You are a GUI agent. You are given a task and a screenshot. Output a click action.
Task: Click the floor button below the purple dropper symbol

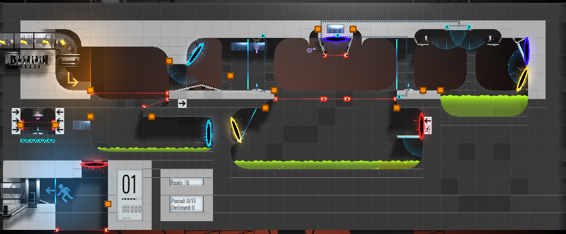coord(257,89)
